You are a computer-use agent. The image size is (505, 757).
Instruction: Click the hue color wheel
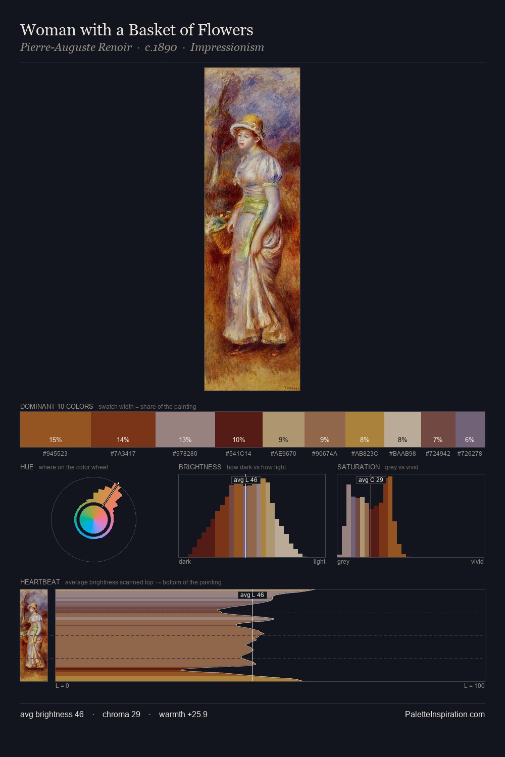pos(93,519)
